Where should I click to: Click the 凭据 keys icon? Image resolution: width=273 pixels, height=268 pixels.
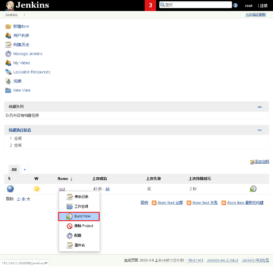click(x=8, y=81)
